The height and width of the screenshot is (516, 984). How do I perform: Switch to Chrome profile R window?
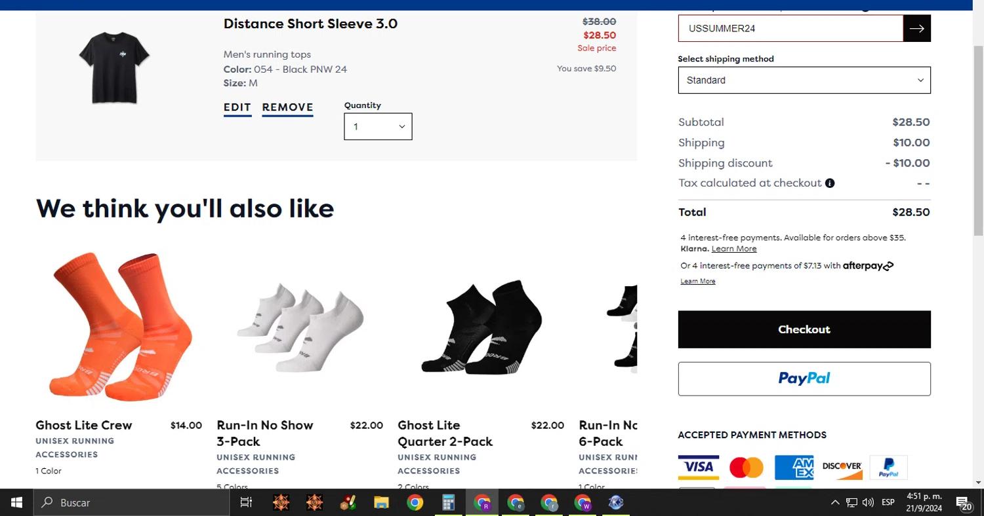(x=482, y=502)
